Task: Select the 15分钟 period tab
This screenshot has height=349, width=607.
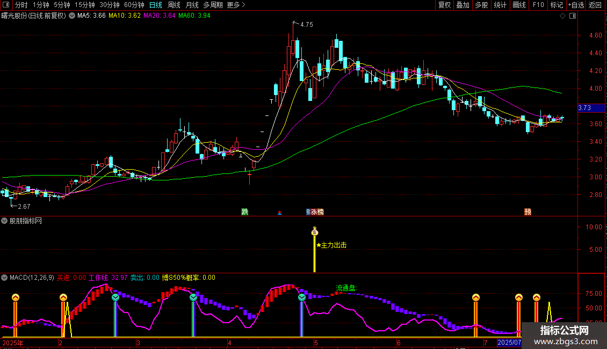Action: click(85, 5)
